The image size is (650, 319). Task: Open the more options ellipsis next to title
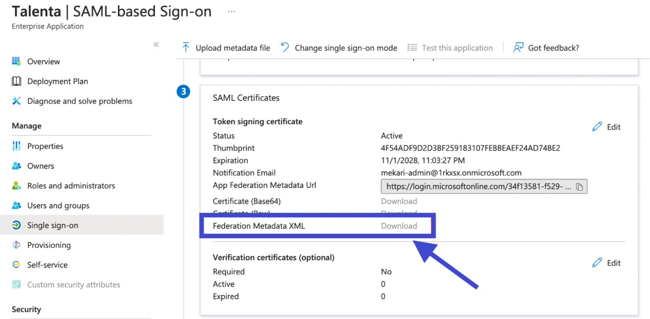point(232,12)
